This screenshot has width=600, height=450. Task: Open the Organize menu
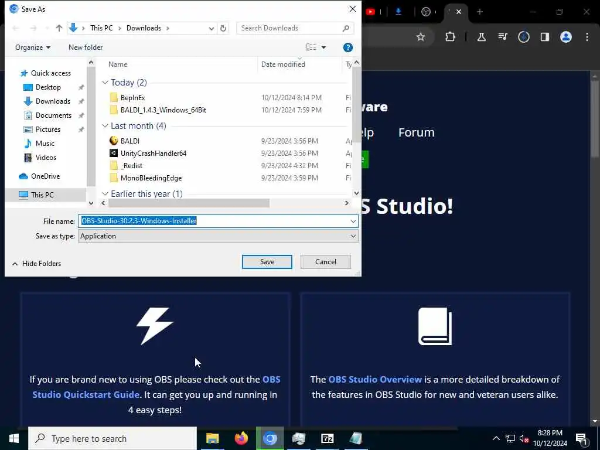[33, 47]
